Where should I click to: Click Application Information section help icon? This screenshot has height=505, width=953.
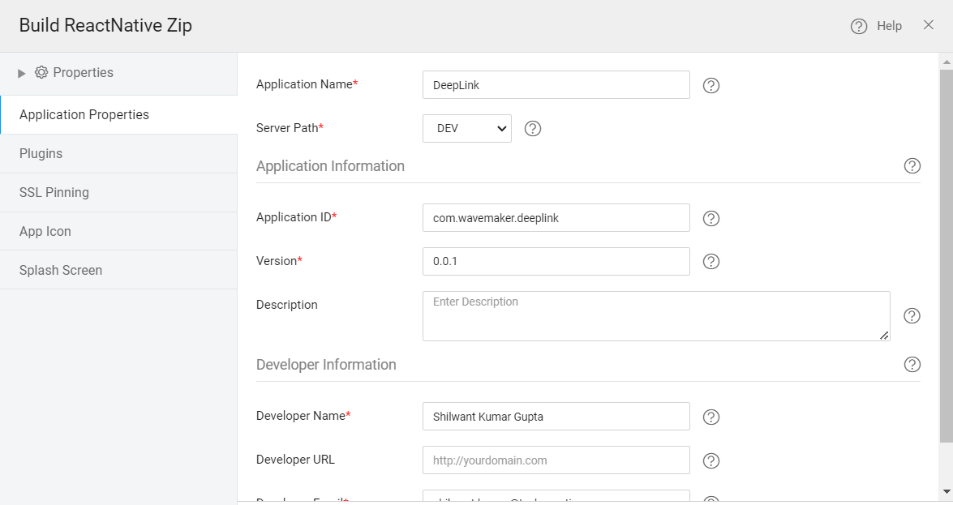point(912,166)
